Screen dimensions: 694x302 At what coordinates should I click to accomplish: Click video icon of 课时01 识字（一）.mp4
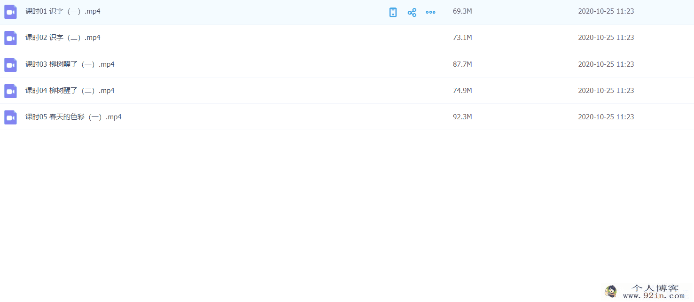click(x=10, y=12)
